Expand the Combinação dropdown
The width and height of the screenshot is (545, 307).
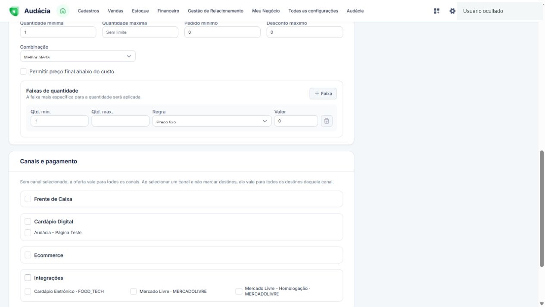click(78, 56)
